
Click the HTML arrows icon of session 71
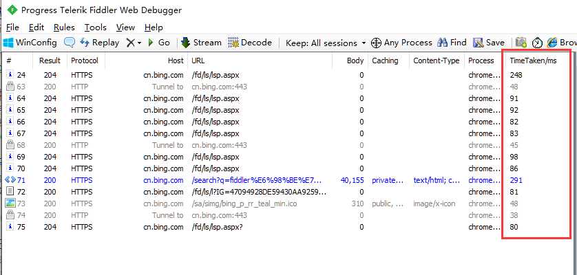pyautogui.click(x=10, y=179)
